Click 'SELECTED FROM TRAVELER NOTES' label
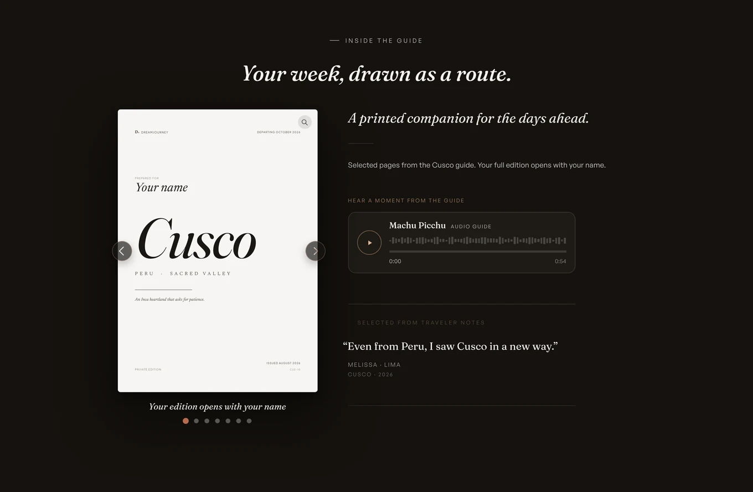This screenshot has width=753, height=492. click(421, 322)
